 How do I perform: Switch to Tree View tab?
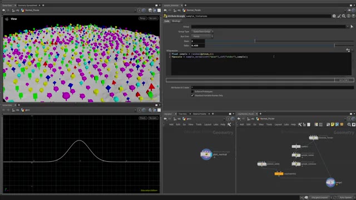click(182, 114)
